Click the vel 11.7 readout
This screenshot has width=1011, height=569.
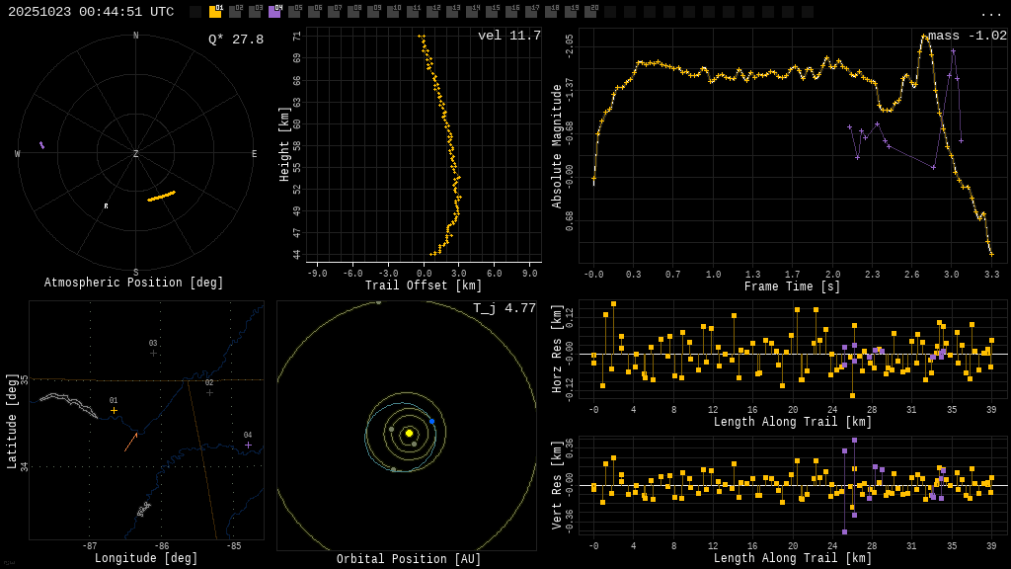pyautogui.click(x=508, y=37)
